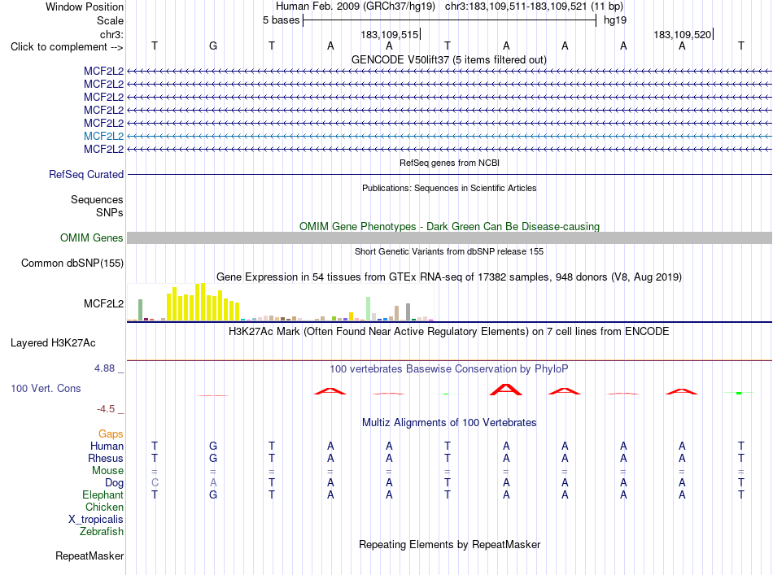Screen dimensions: 773x575
Task: Click the faded C base in the Dog row
Action: (x=155, y=482)
